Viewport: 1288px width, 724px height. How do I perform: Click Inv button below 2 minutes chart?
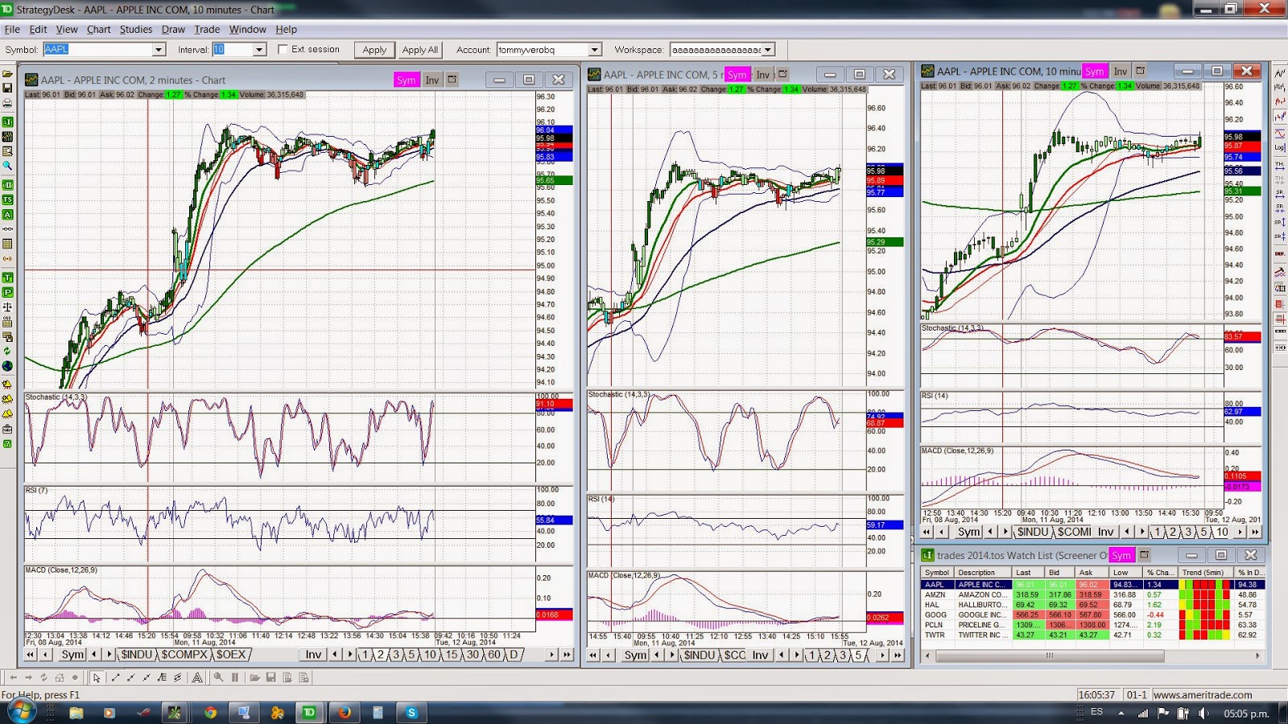pyautogui.click(x=313, y=655)
